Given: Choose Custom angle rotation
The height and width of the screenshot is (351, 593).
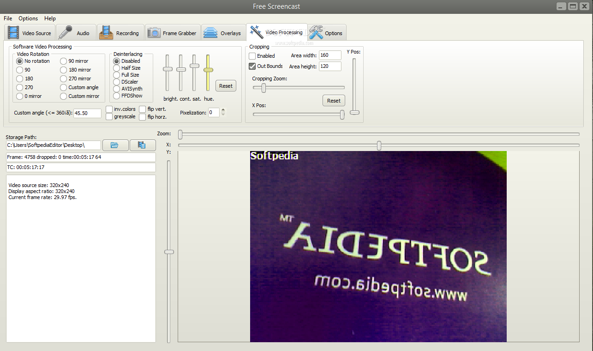Looking at the screenshot, I should pos(63,87).
